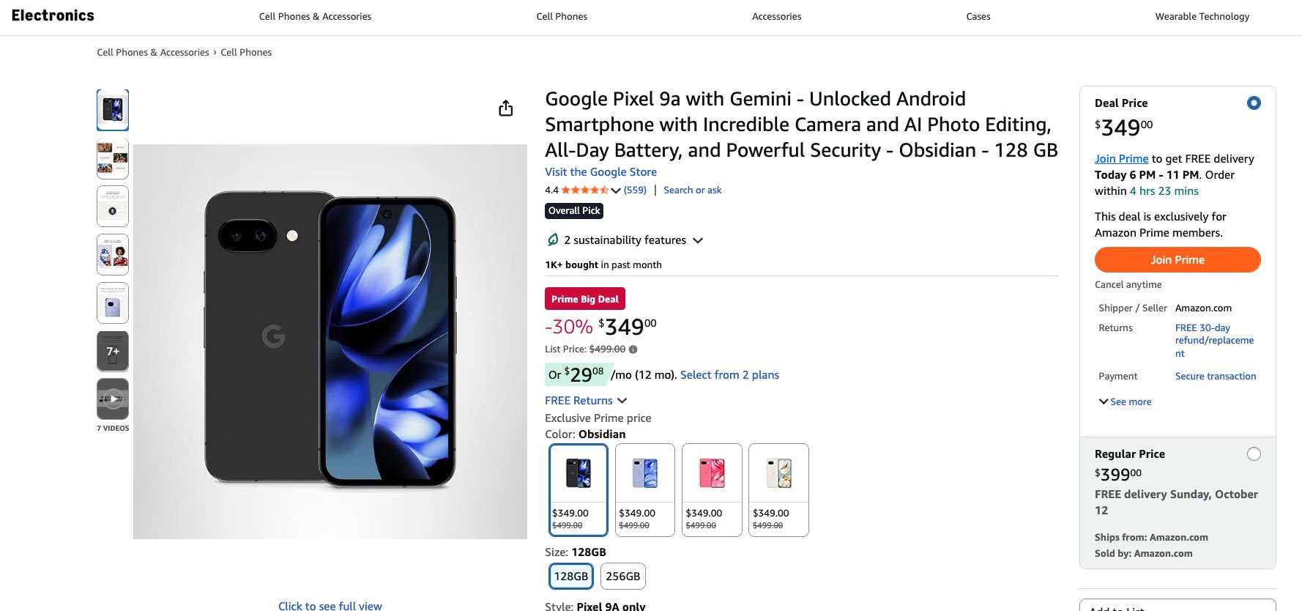Select the pink color swatch

tap(712, 489)
